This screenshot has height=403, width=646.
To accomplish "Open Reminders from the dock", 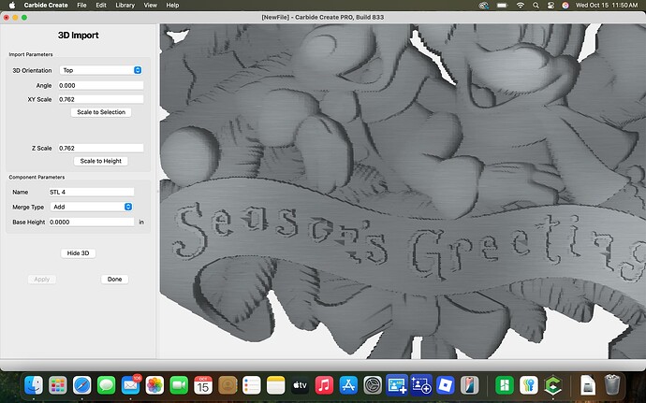I will (x=252, y=386).
